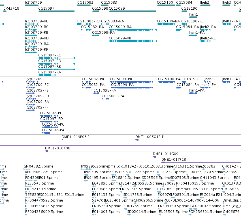Click transcript CG15097-RE label
Screen dimensions: 241x216
pos(50,66)
